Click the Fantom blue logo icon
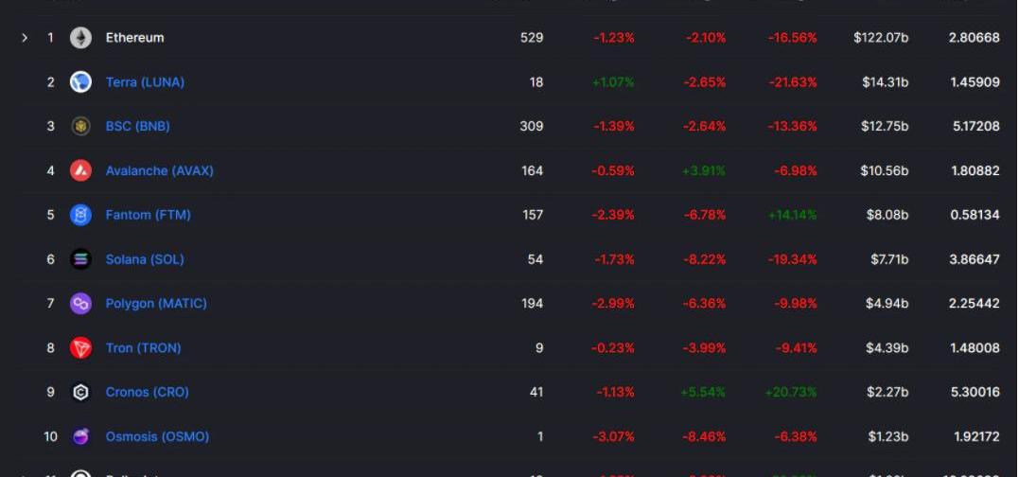The width and height of the screenshot is (1019, 477). (80, 215)
